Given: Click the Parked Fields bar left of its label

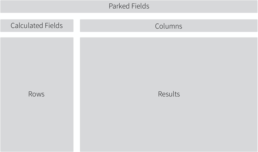Looking at the screenshot, I should [54, 6].
